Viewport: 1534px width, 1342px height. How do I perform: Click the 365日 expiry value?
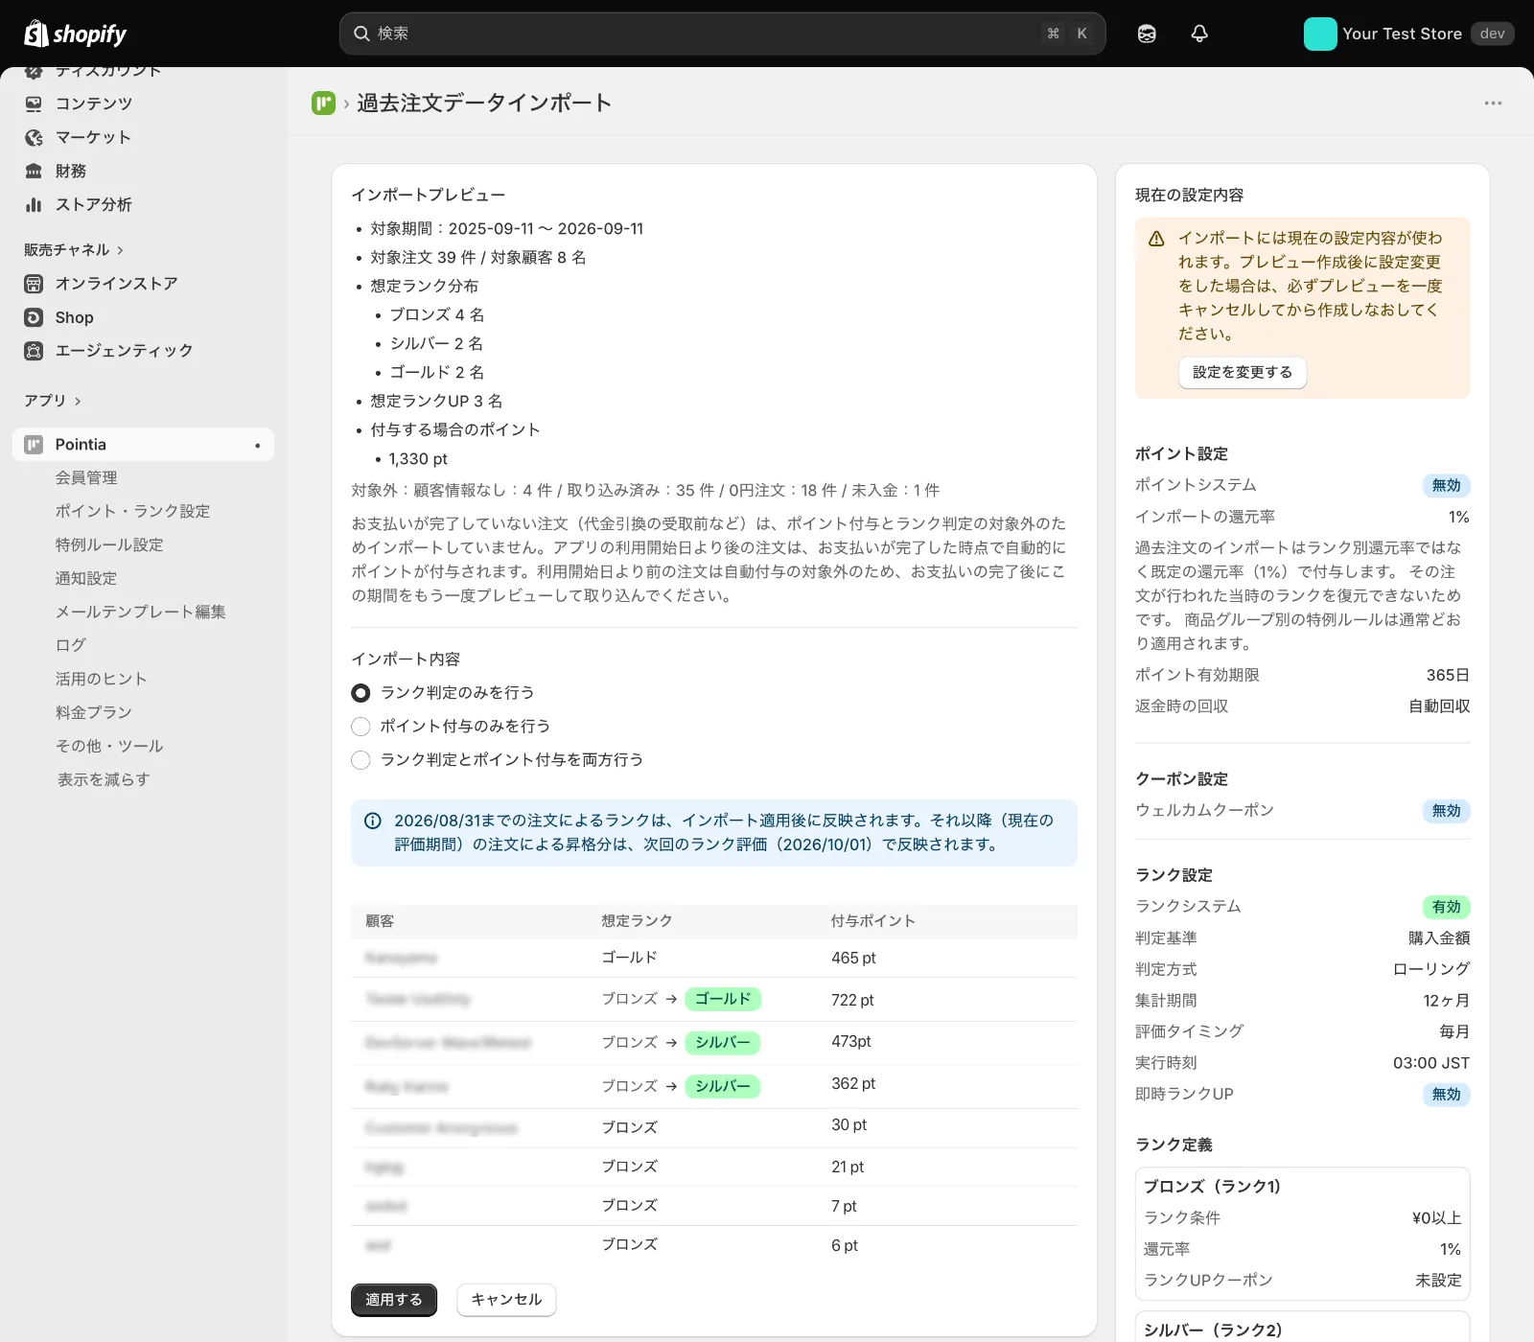1448,675
